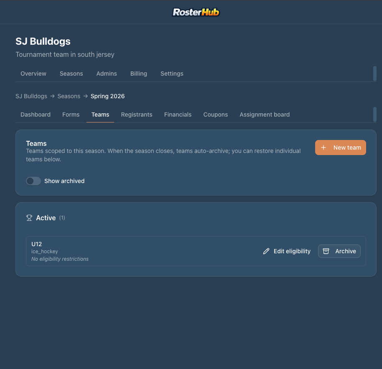Click the scrollbar beside the season tabs
Viewport: 382px width, 369px height.
click(375, 115)
